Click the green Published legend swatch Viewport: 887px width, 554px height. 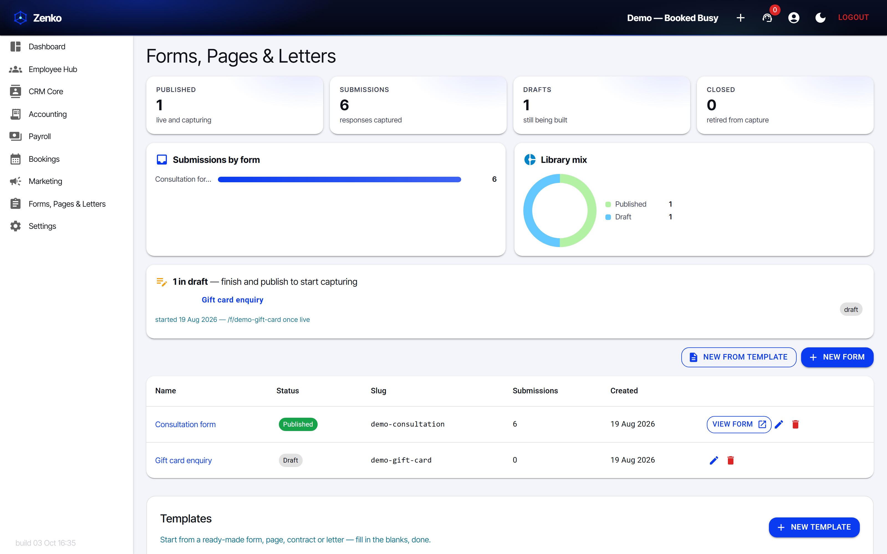608,204
